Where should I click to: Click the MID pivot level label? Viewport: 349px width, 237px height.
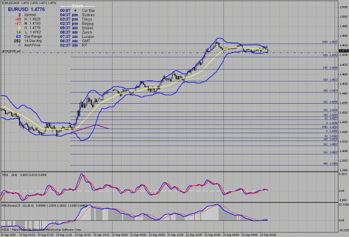tap(329, 127)
